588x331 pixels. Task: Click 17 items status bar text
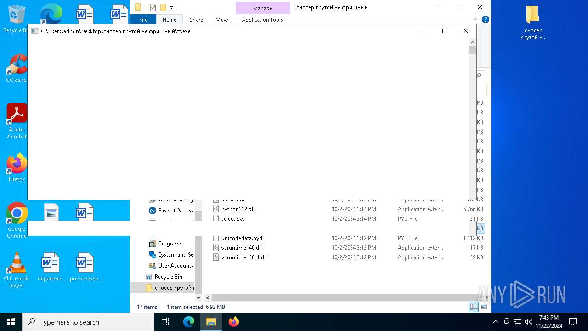tap(147, 307)
